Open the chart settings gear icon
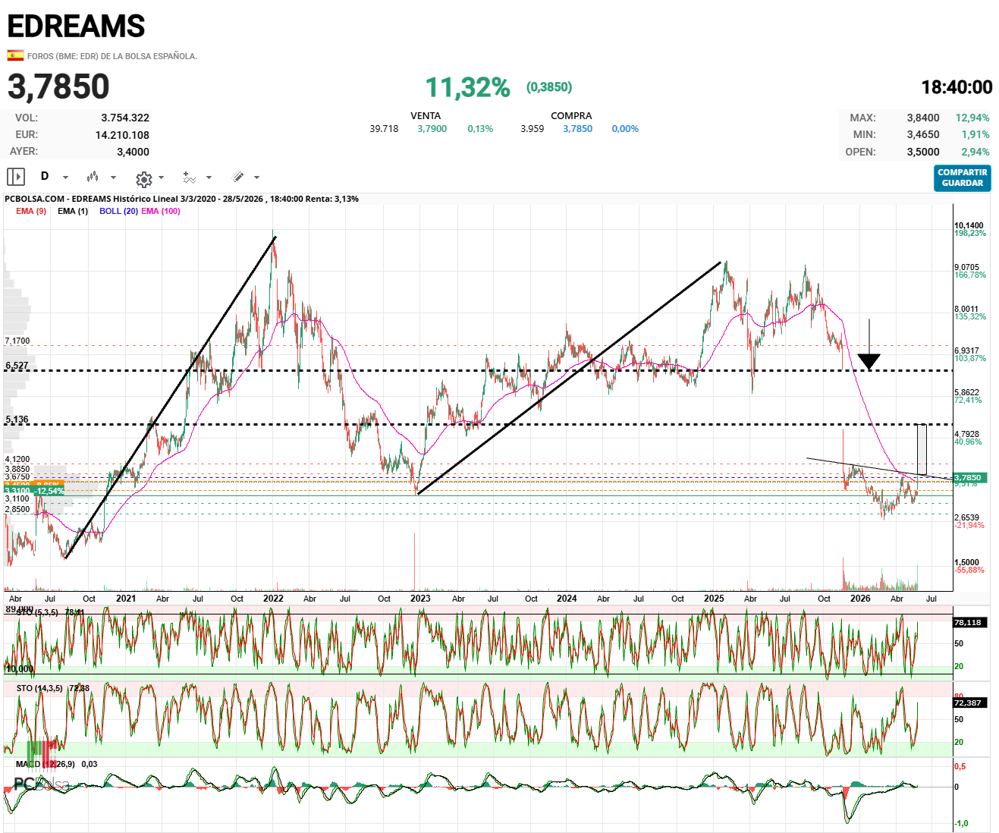 click(143, 179)
